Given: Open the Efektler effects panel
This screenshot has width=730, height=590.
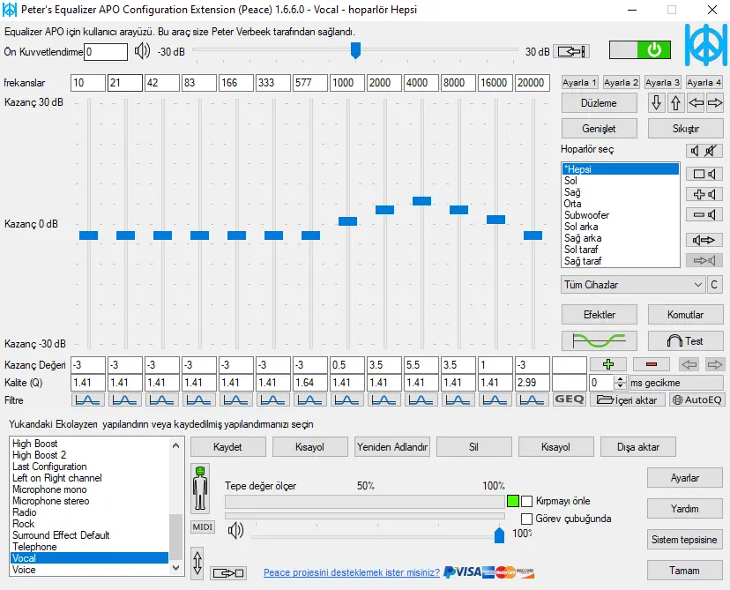Looking at the screenshot, I should [x=599, y=315].
